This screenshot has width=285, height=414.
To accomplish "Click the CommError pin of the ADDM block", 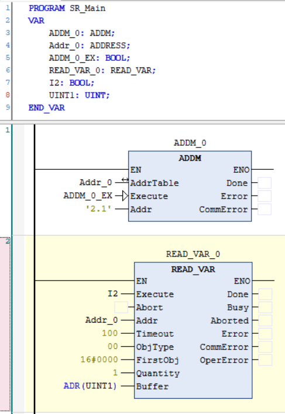I will click(223, 210).
